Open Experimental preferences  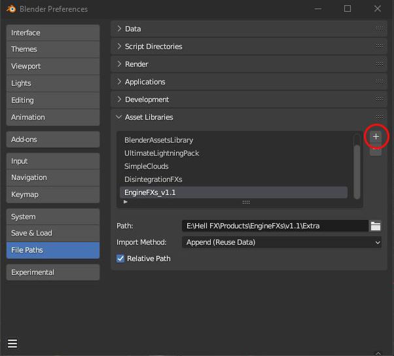pyautogui.click(x=53, y=272)
